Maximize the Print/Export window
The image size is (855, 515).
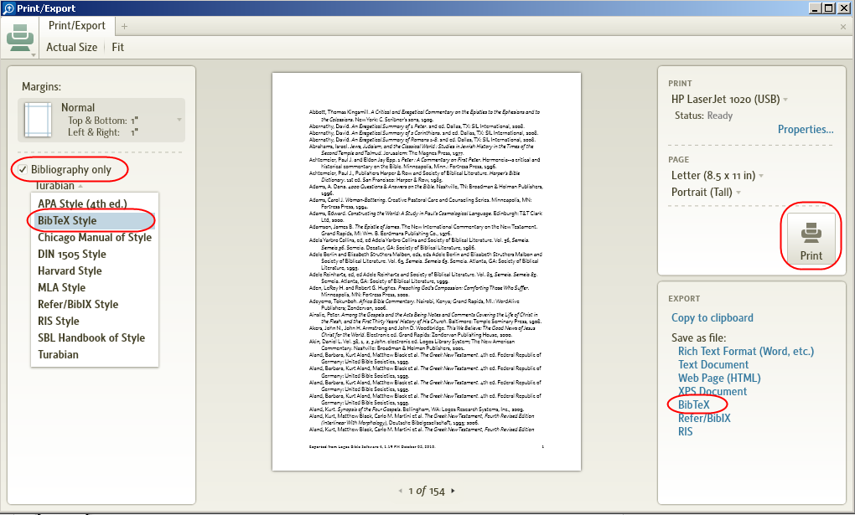coord(829,8)
